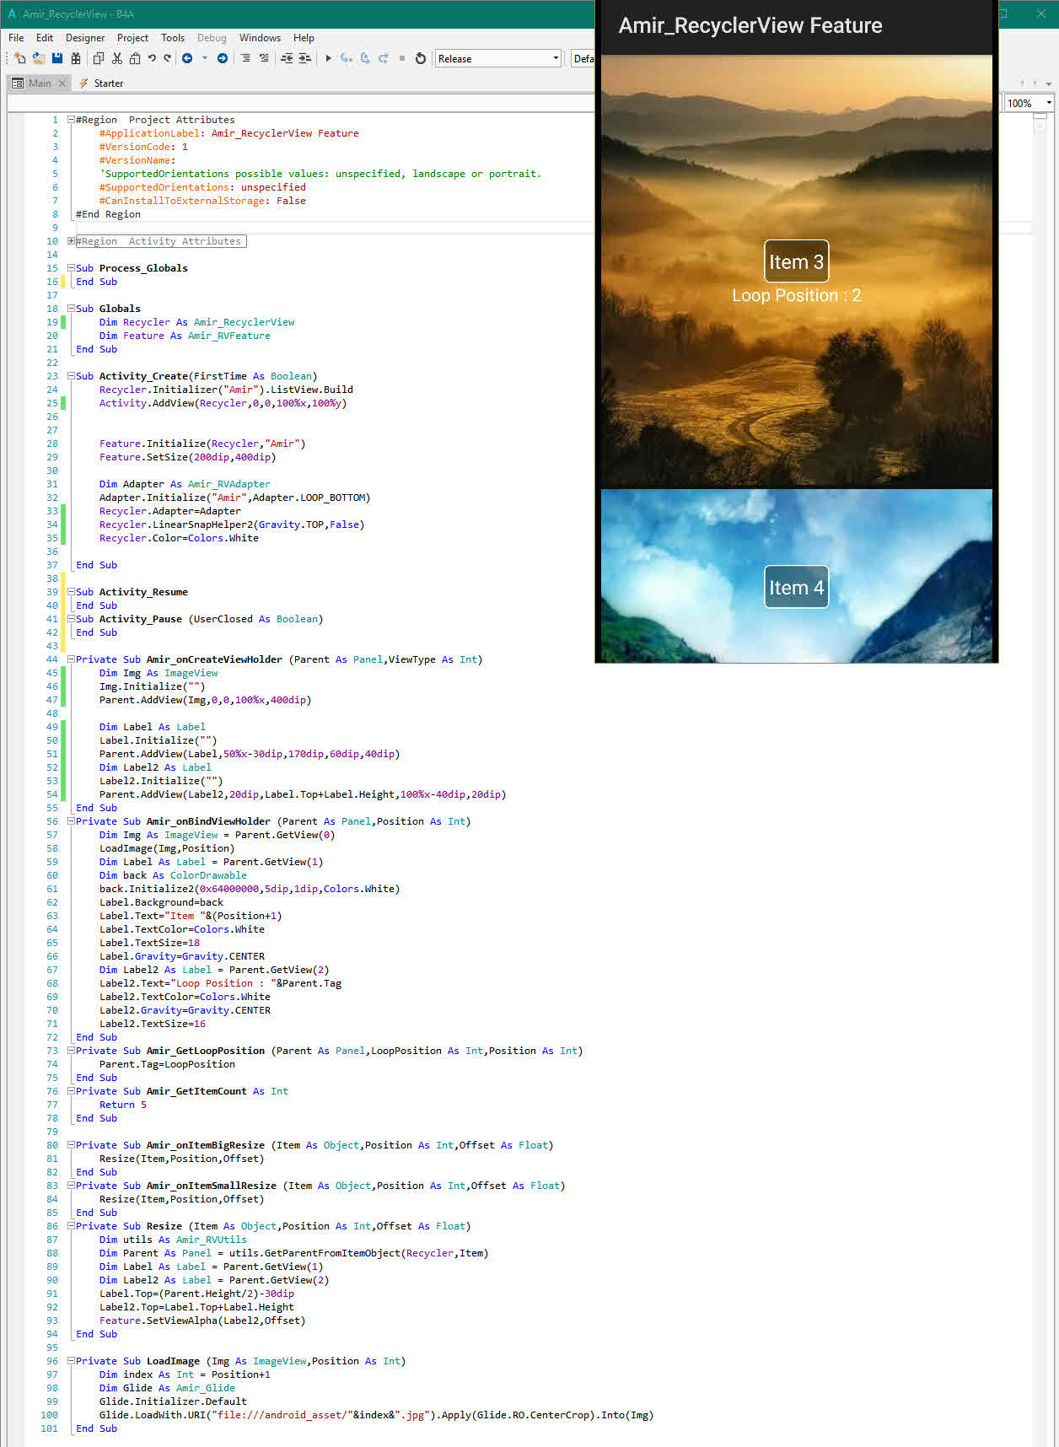This screenshot has height=1447, width=1059.
Task: Open the editor zoom 100% dropdown
Action: [1029, 103]
